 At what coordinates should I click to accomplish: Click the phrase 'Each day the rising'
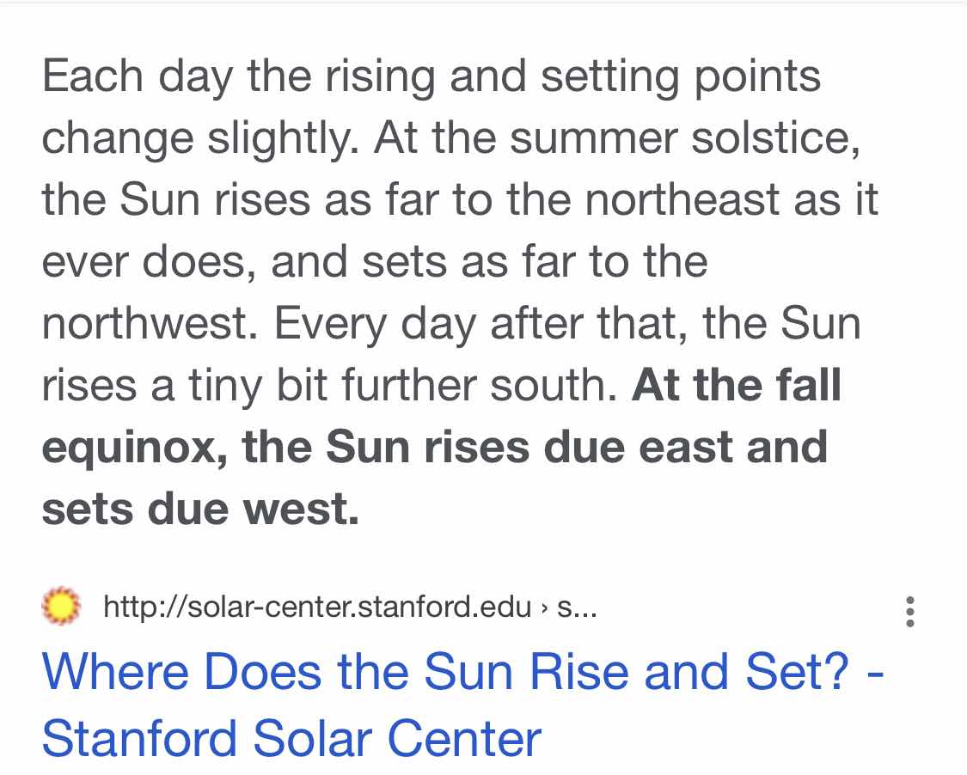click(x=239, y=77)
